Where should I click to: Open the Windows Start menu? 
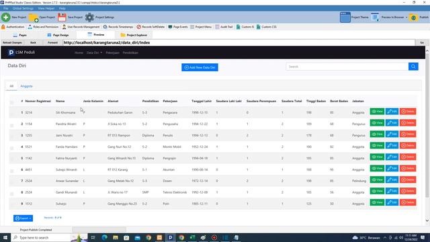click(5, 237)
